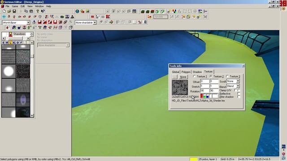Open the Blend mode dropdown
287x161 pixels.
[x=238, y=86]
